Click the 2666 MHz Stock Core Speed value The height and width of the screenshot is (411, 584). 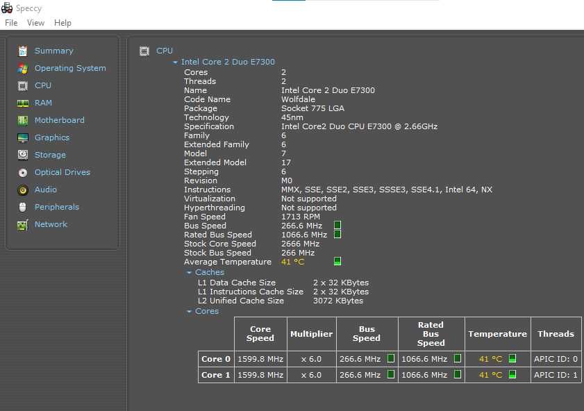(300, 244)
